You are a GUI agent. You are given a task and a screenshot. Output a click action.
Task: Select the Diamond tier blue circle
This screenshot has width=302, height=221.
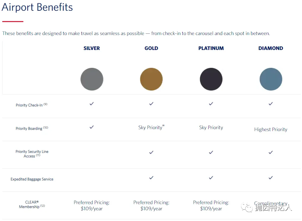click(271, 79)
